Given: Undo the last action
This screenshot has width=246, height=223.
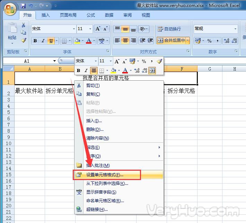Looking at the screenshot, I should pos(30,6).
